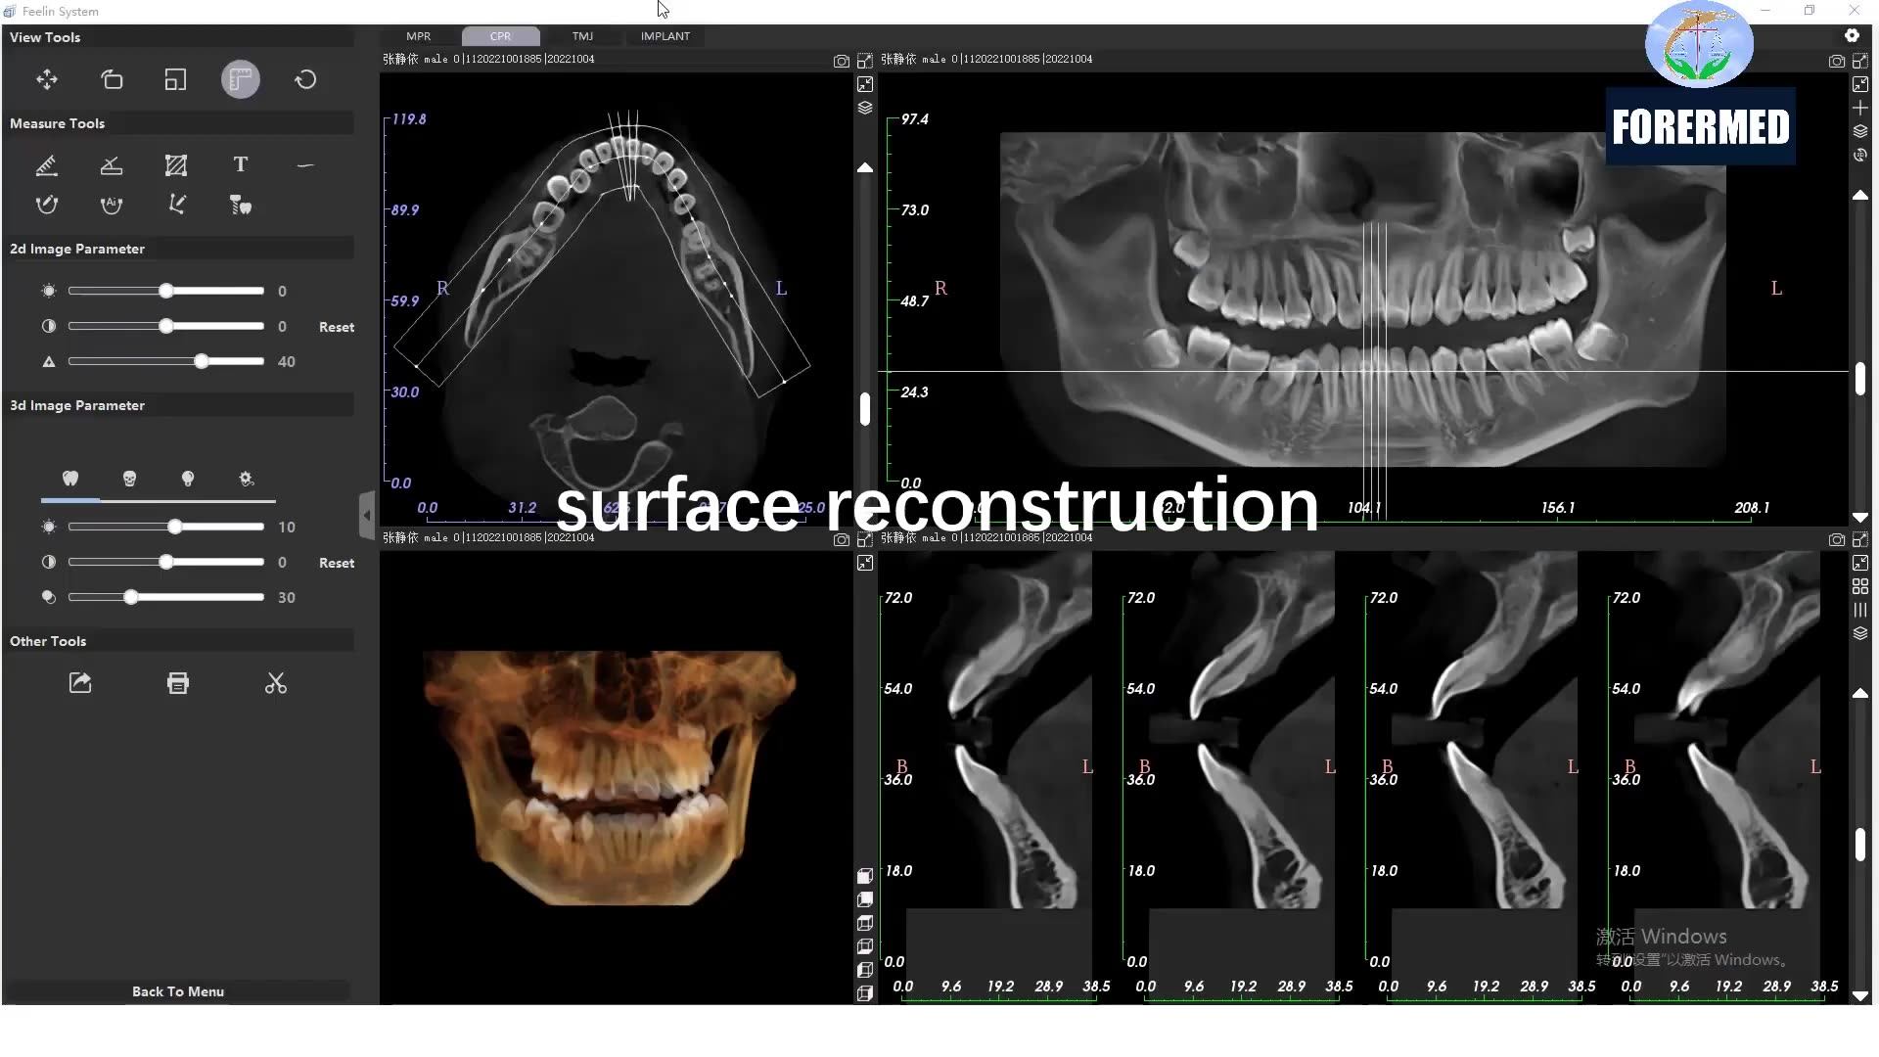Select the text annotation tool

241,165
